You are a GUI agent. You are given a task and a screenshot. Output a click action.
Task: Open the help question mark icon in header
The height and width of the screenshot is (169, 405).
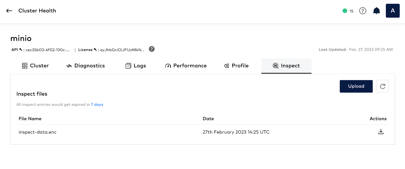362,11
